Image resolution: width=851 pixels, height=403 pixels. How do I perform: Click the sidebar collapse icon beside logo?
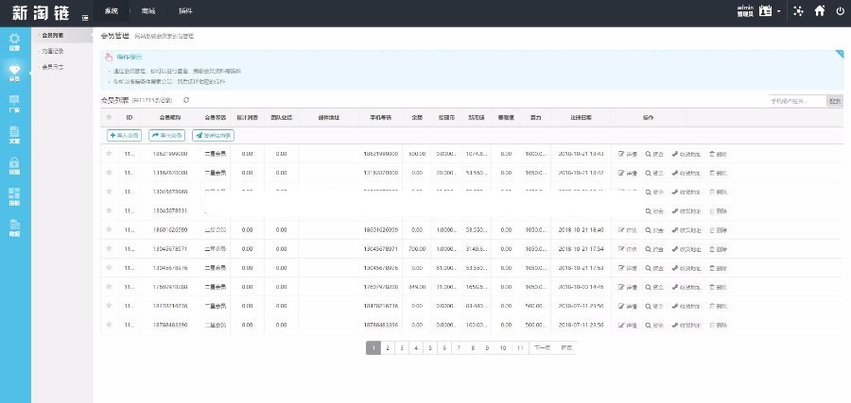[x=86, y=18]
